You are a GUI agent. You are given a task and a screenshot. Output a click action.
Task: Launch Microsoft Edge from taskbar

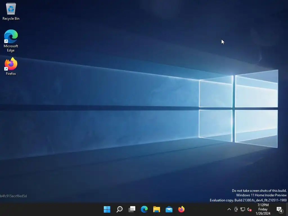tap(144, 209)
